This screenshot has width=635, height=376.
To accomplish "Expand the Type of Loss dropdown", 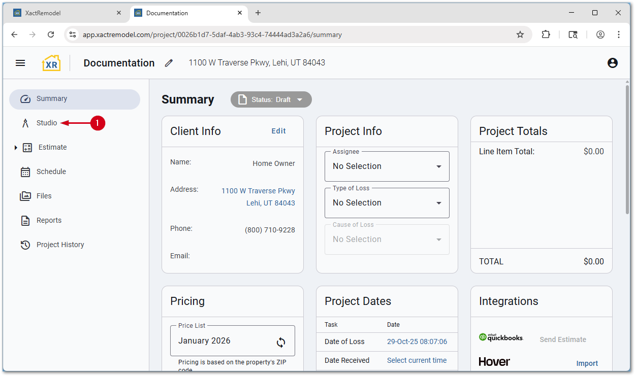I will click(387, 203).
